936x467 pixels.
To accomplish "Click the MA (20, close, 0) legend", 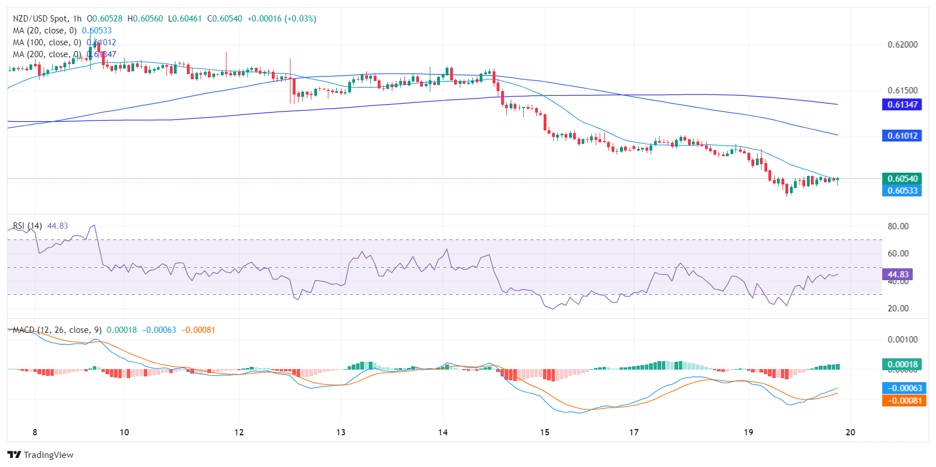I will 45,31.
